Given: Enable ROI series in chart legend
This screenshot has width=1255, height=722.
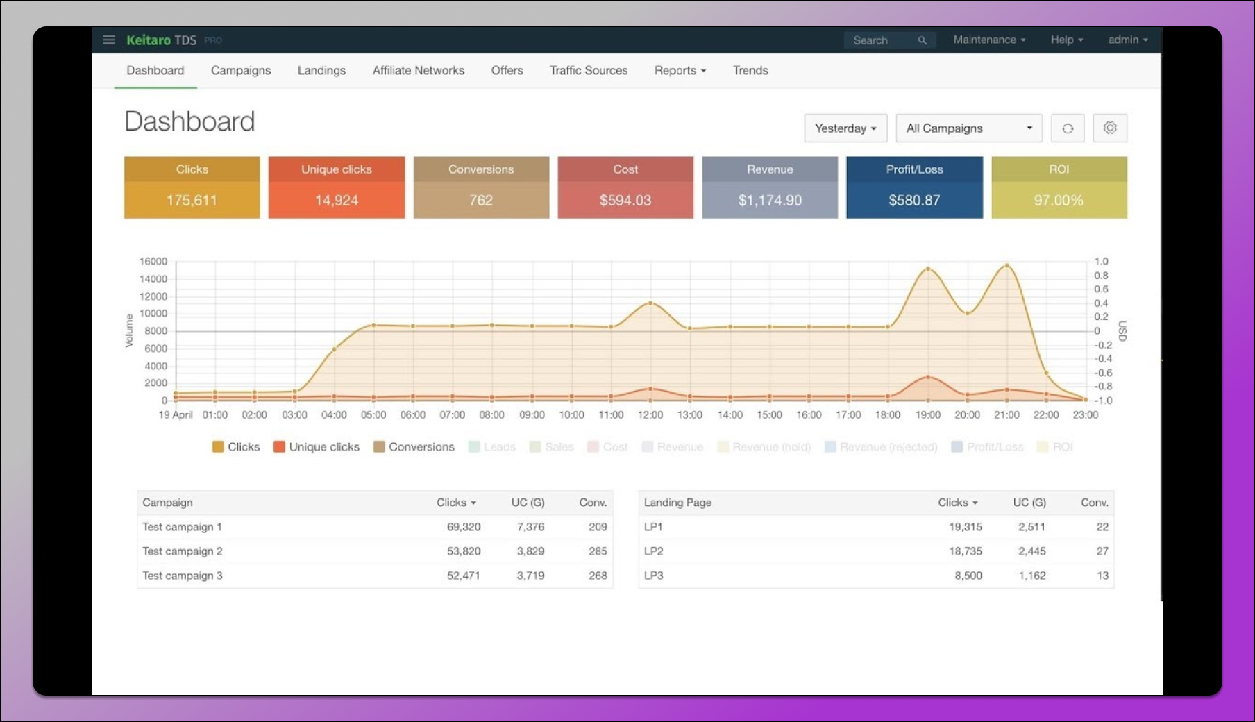Looking at the screenshot, I should [x=1054, y=447].
